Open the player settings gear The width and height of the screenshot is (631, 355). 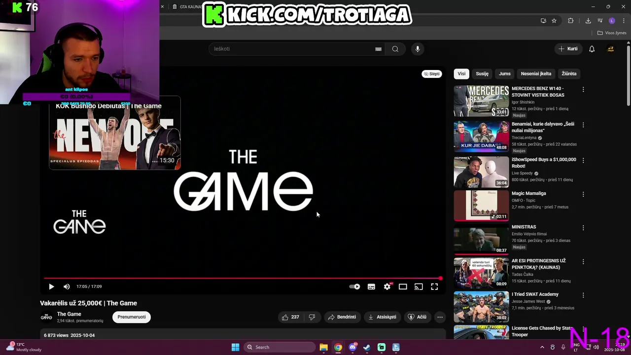click(x=387, y=286)
